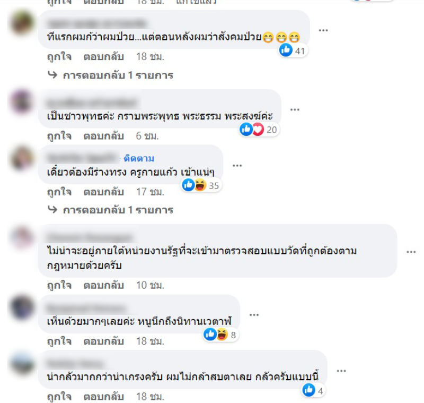
Task: Open options for น่ากลัวมากกว่าน่าเกรง comment
Action: point(341,371)
